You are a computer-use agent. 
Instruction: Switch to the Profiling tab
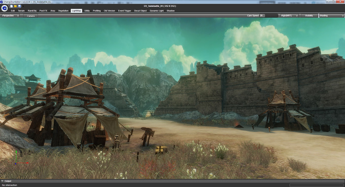tap(97, 11)
